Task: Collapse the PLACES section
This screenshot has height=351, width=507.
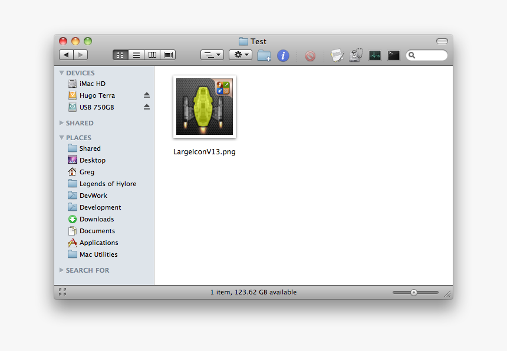Action: click(61, 137)
